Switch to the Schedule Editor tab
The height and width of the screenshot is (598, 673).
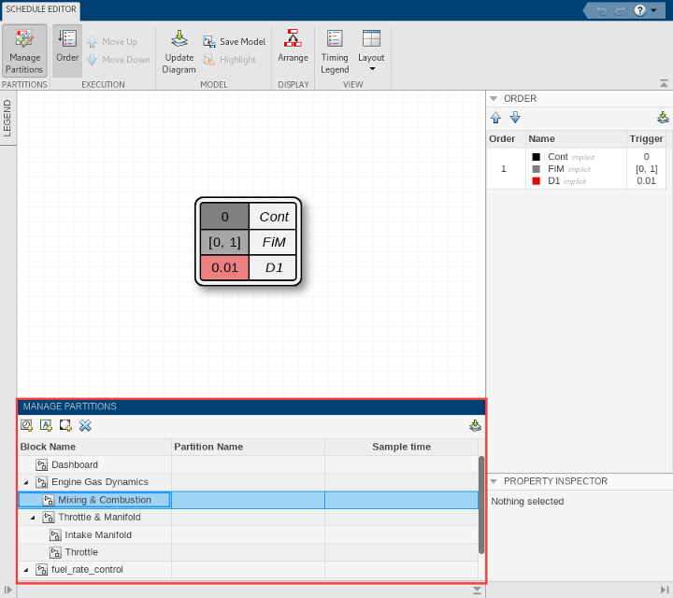tap(41, 9)
